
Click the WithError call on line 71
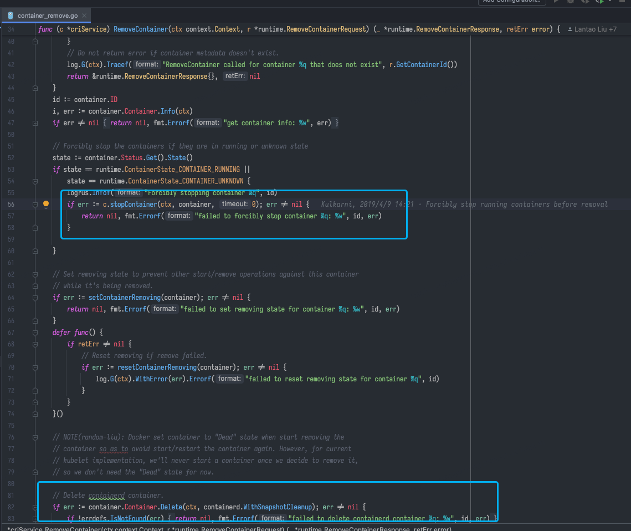(151, 379)
